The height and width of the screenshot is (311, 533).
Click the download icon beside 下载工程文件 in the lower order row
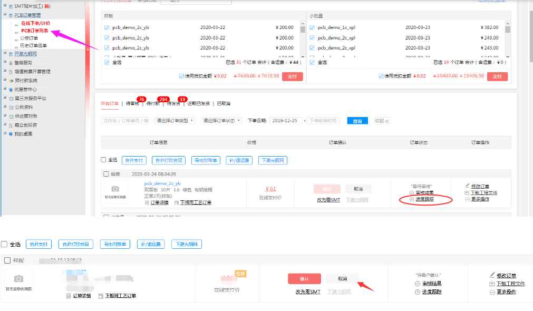492,284
